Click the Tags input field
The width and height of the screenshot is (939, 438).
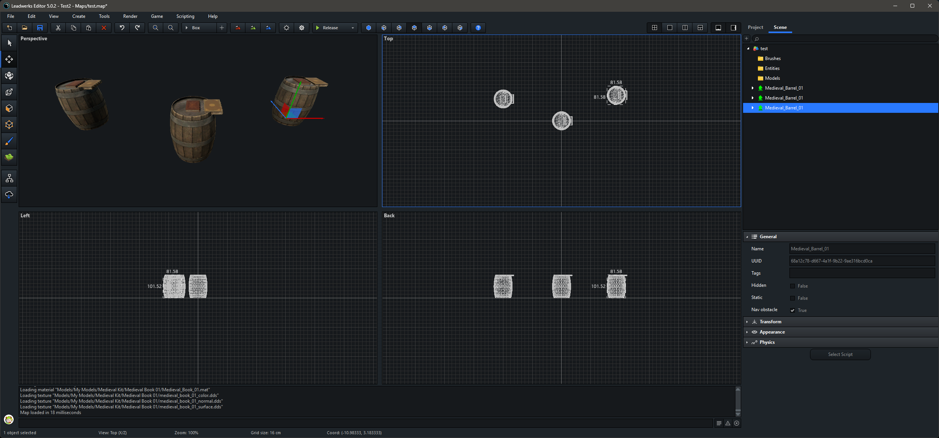[x=862, y=273]
